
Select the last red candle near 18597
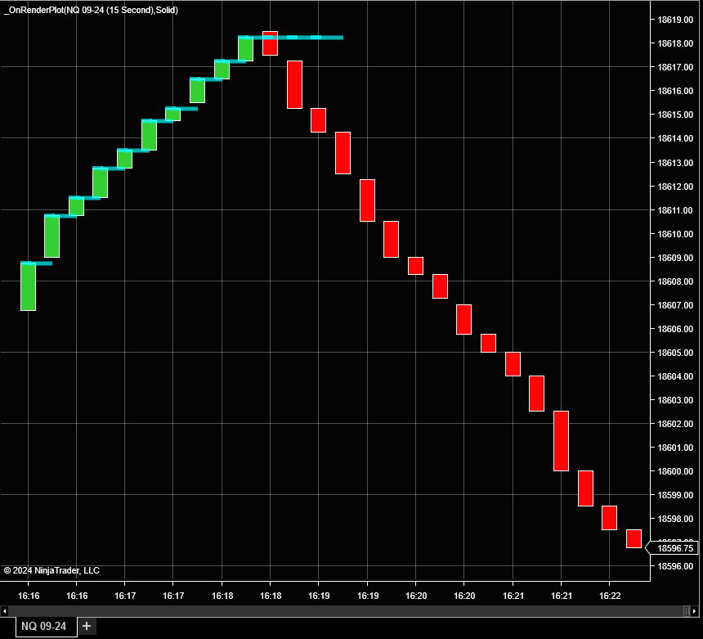[x=634, y=539]
